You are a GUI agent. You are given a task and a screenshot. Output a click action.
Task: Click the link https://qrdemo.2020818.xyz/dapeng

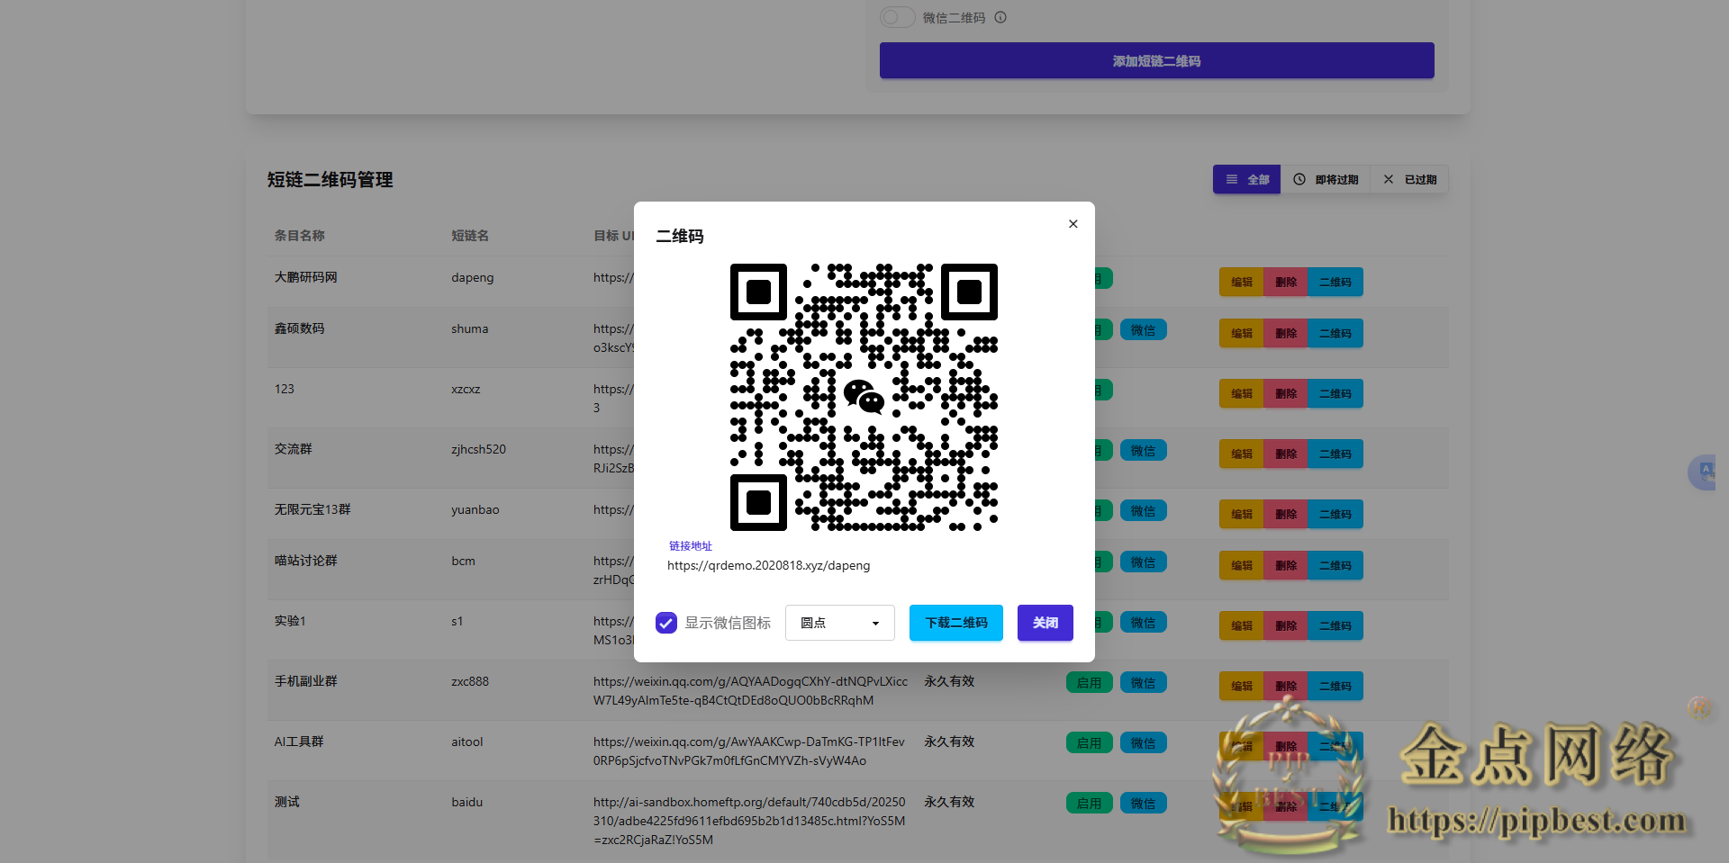click(x=768, y=565)
